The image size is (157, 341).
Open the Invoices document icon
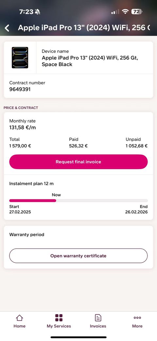coord(98,318)
